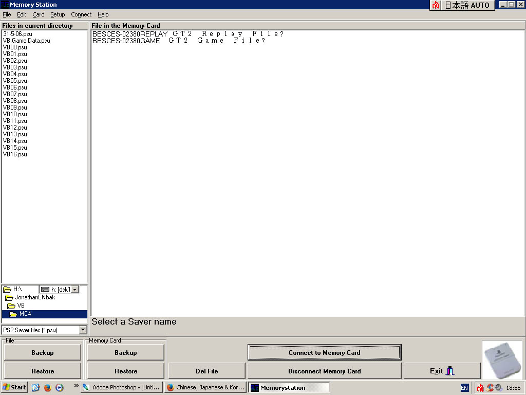Open the Edit menu
Image resolution: width=526 pixels, height=395 pixels.
[x=22, y=14]
